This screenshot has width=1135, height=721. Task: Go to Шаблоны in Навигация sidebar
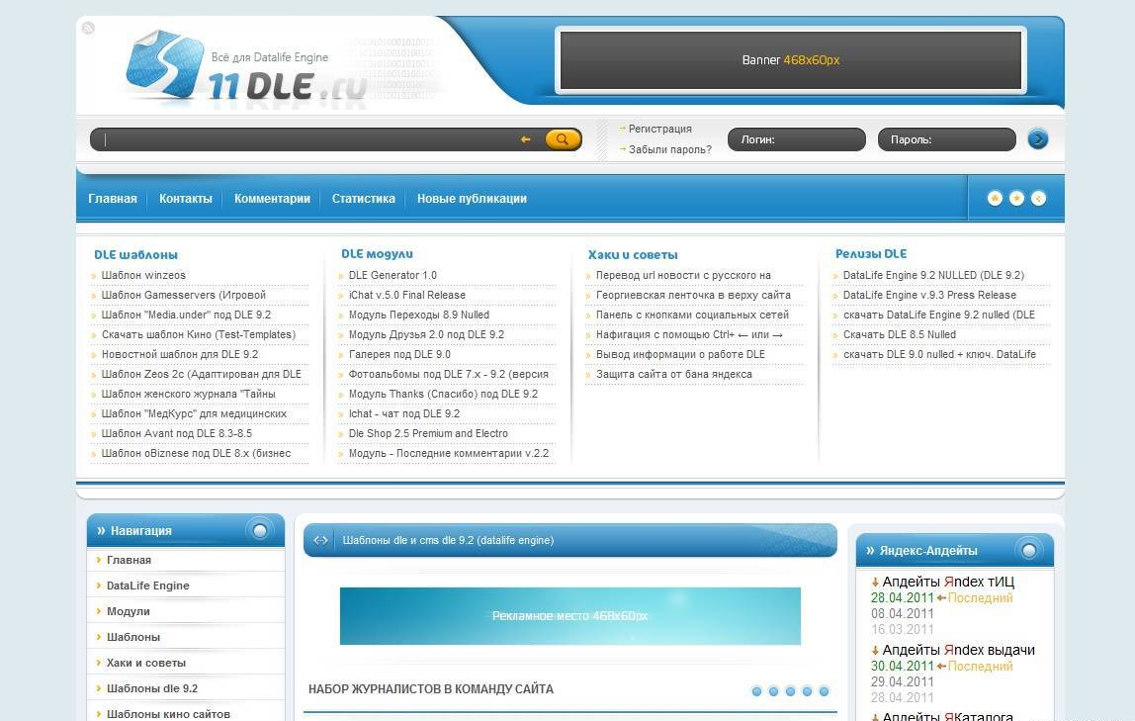click(x=133, y=637)
